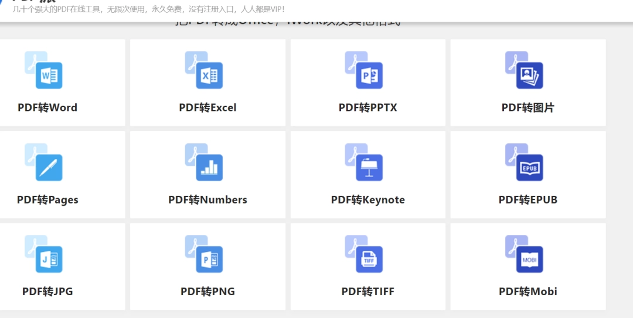The image size is (633, 318).
Task: Click the 'PDF转Keynote' text
Action: [367, 200]
